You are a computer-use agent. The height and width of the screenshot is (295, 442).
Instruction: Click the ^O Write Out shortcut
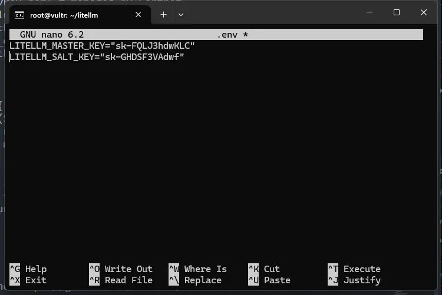tap(121, 269)
